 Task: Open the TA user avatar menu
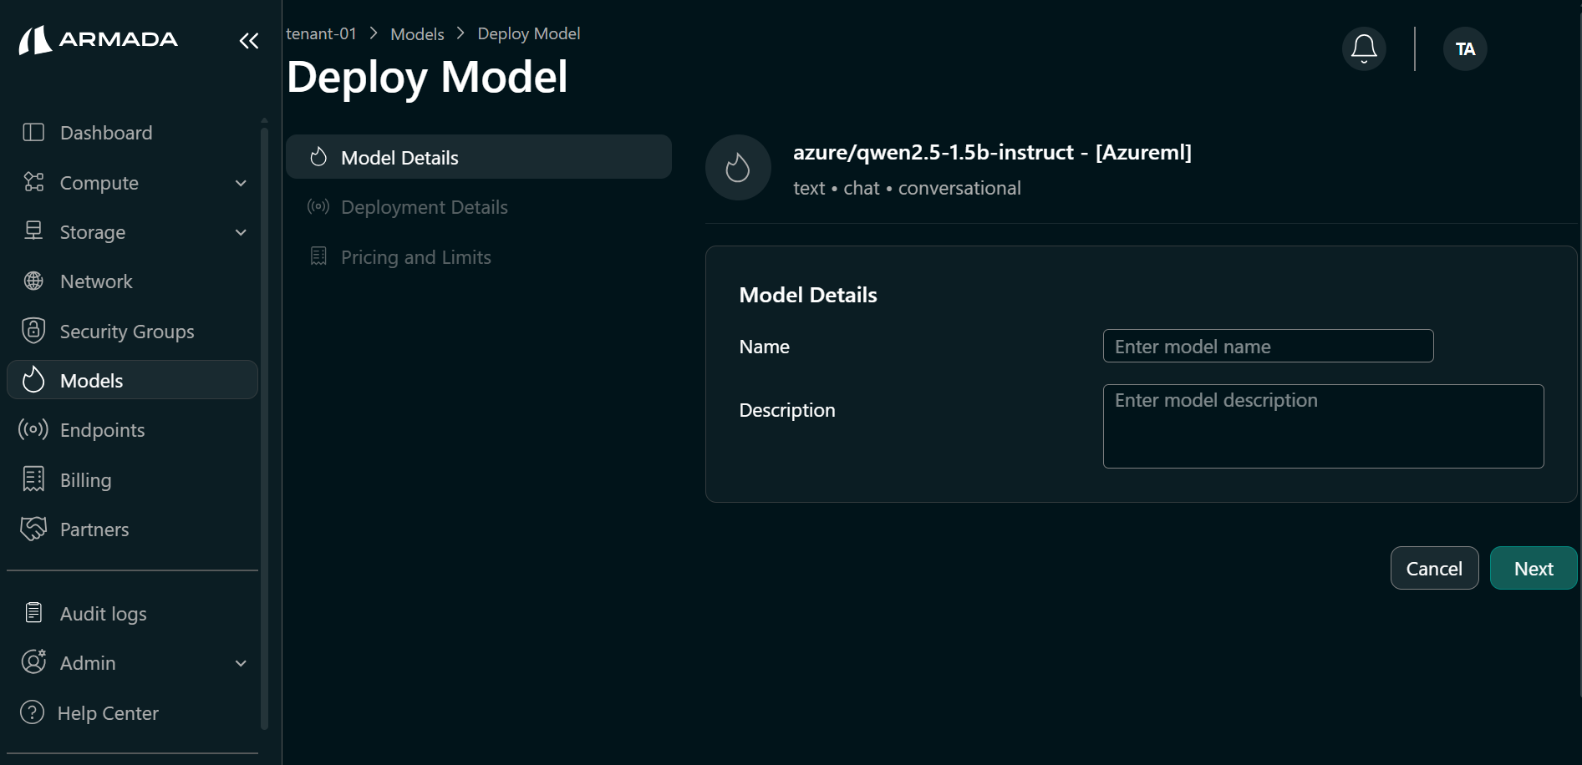pyautogui.click(x=1465, y=48)
